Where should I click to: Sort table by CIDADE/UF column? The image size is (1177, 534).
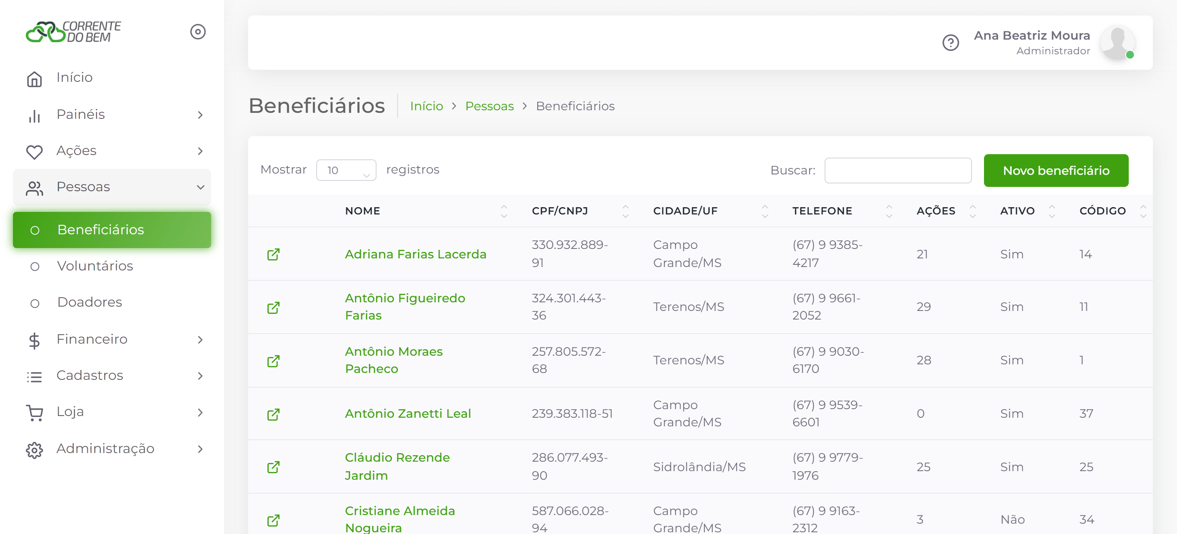pos(710,211)
